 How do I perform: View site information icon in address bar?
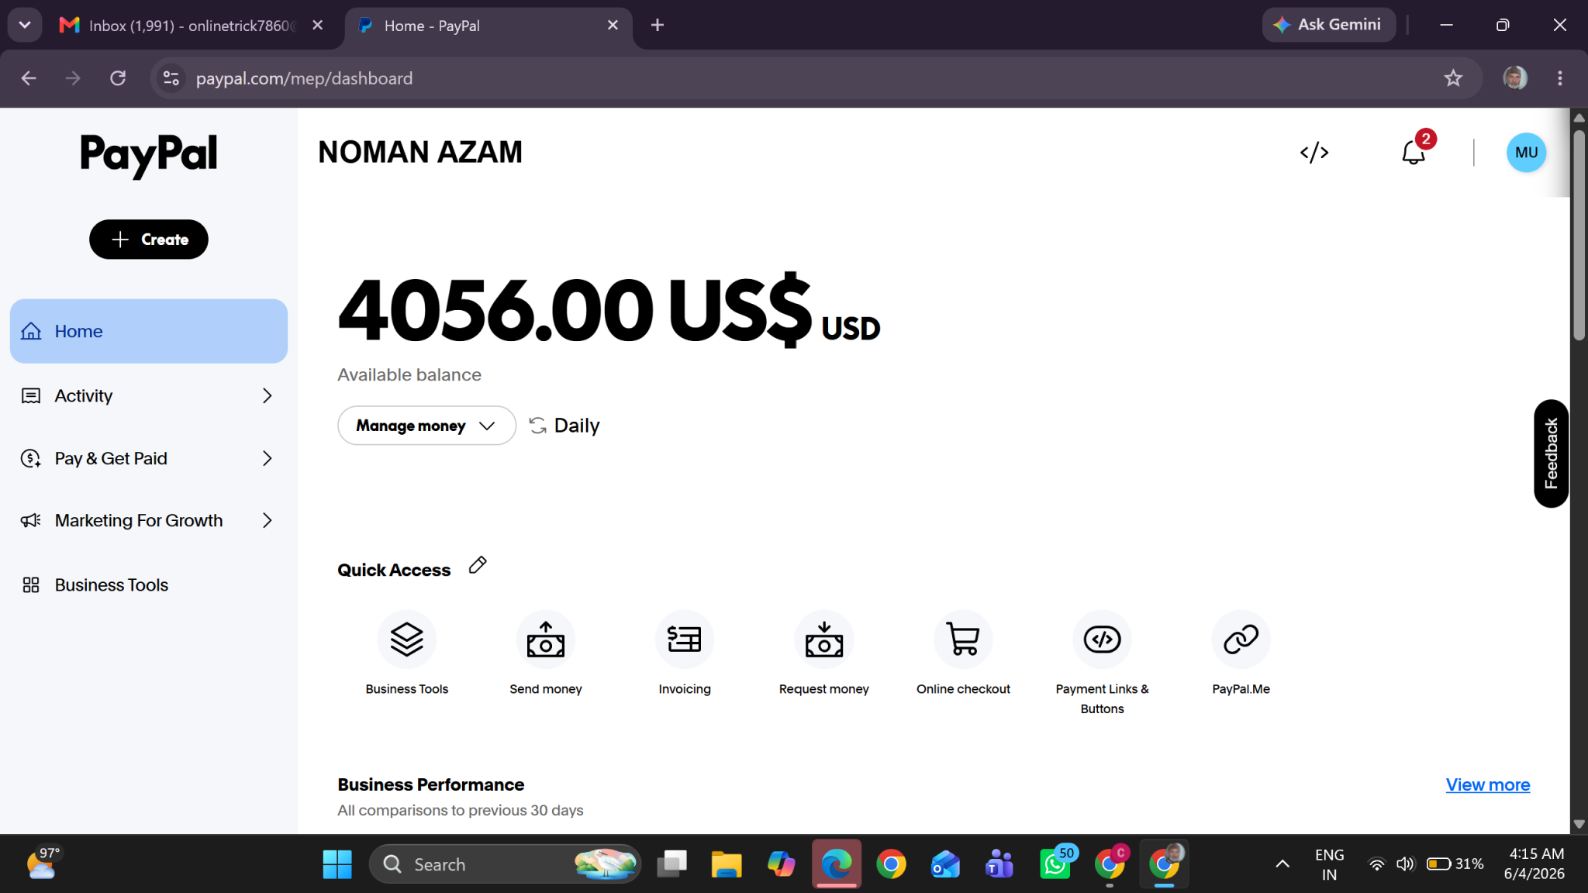pyautogui.click(x=171, y=78)
